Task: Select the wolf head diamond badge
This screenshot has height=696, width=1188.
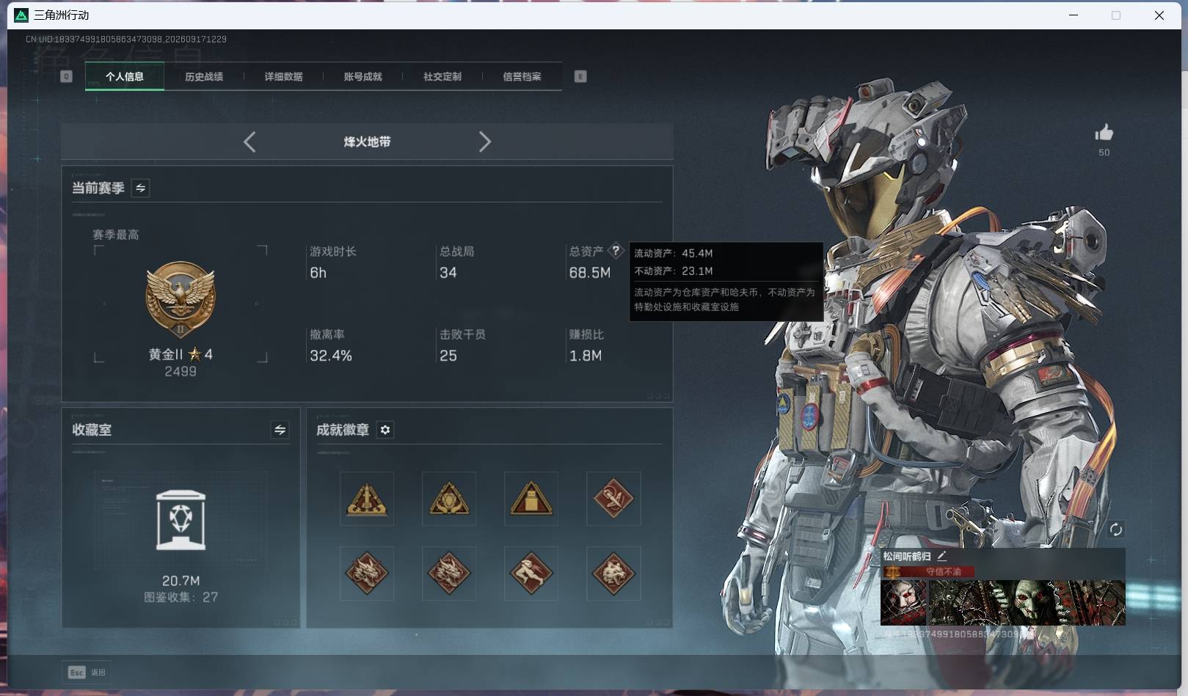Action: tap(613, 573)
